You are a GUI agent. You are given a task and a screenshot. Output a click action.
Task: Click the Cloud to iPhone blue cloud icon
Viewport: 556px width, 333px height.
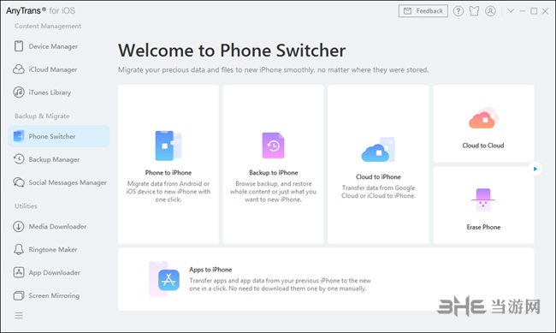(378, 150)
